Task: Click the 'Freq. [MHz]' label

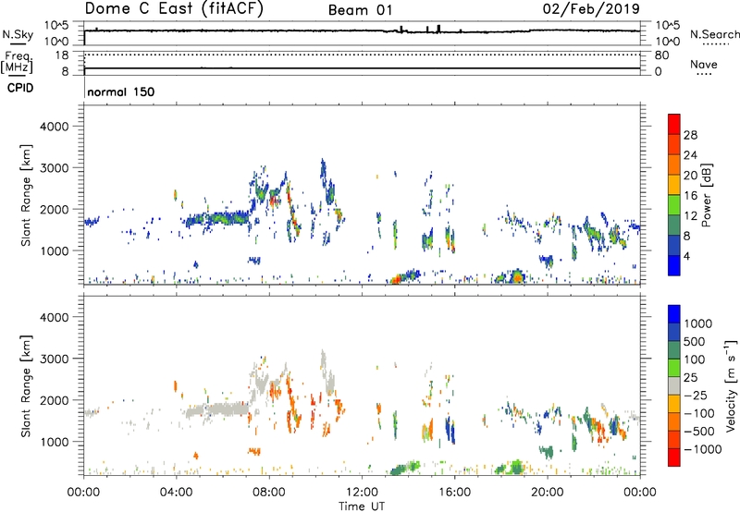Action: [17, 63]
